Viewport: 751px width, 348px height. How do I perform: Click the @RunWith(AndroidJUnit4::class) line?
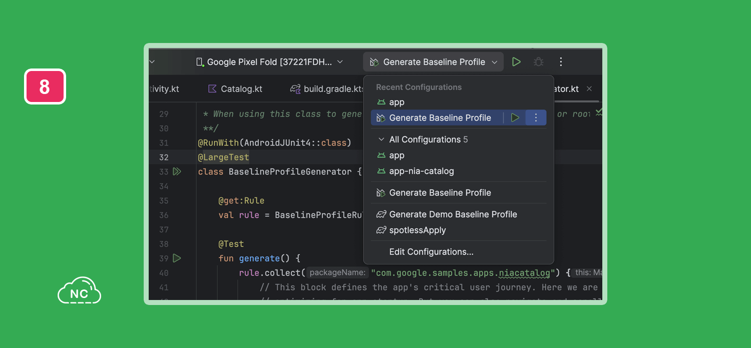pos(275,143)
